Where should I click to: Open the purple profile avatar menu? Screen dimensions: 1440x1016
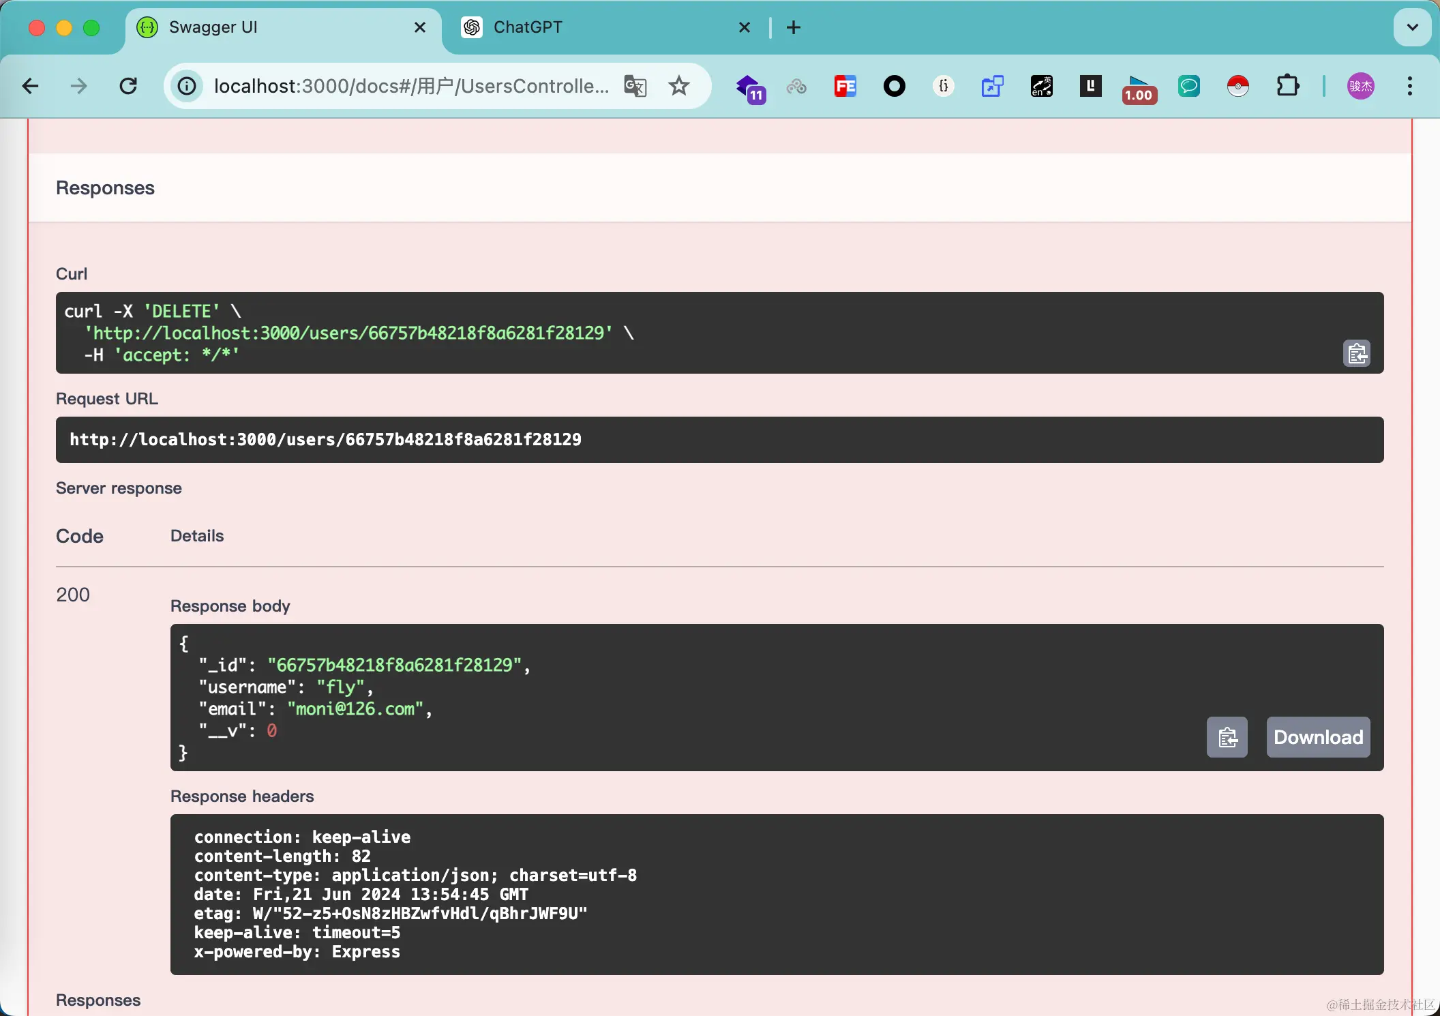tap(1360, 86)
